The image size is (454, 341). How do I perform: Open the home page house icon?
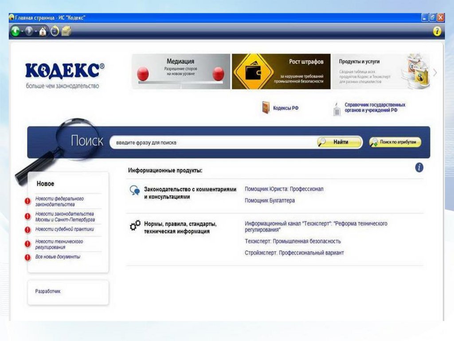[x=43, y=32]
